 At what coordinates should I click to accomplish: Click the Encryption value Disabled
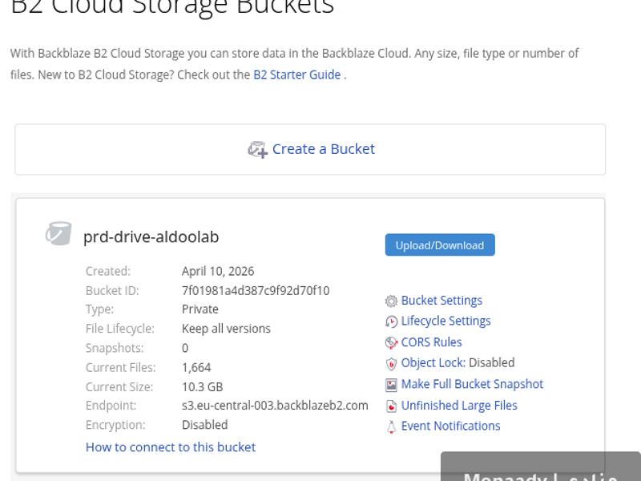204,425
